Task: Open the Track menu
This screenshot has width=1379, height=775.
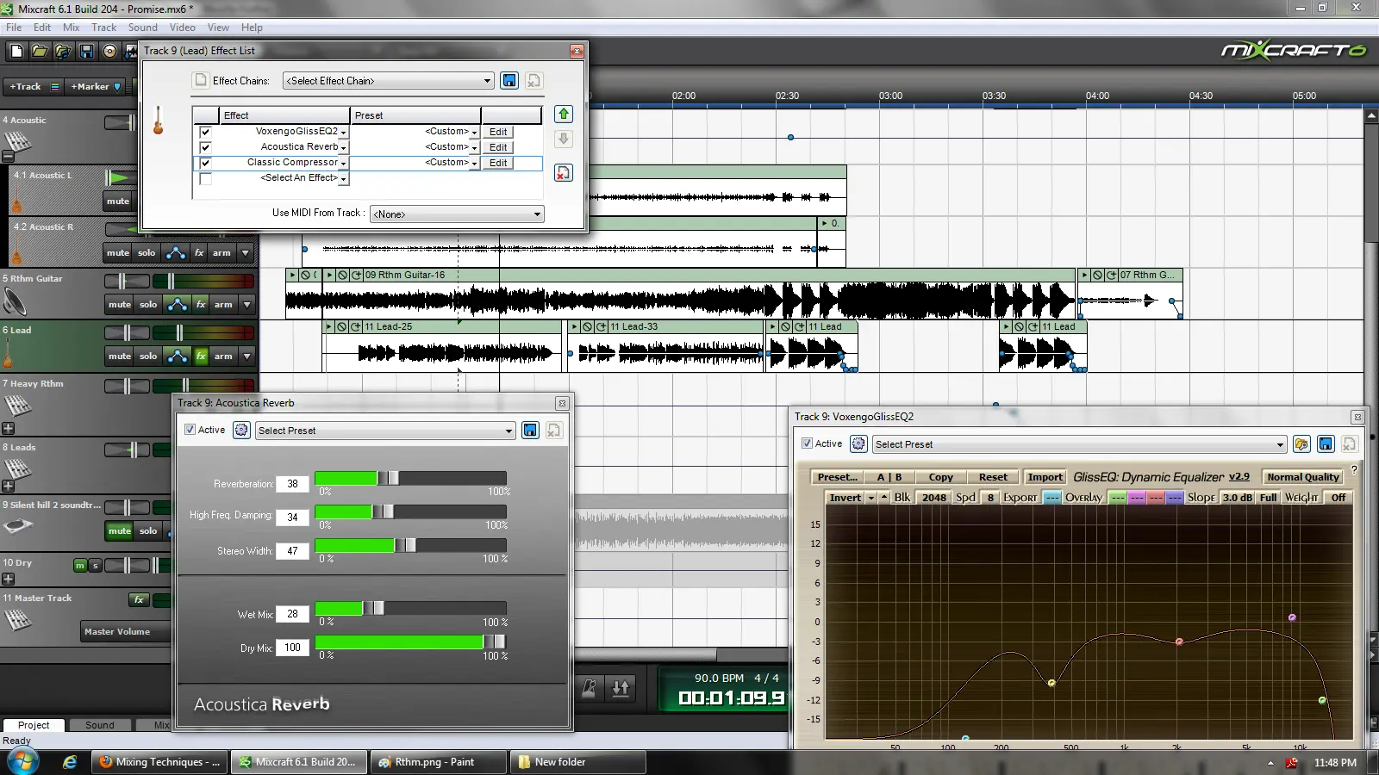Action: [103, 28]
